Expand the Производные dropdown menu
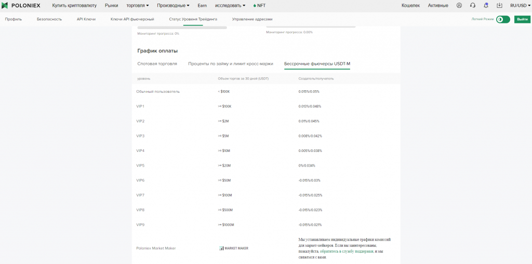Viewport: 532px width, 264px height. point(173,5)
